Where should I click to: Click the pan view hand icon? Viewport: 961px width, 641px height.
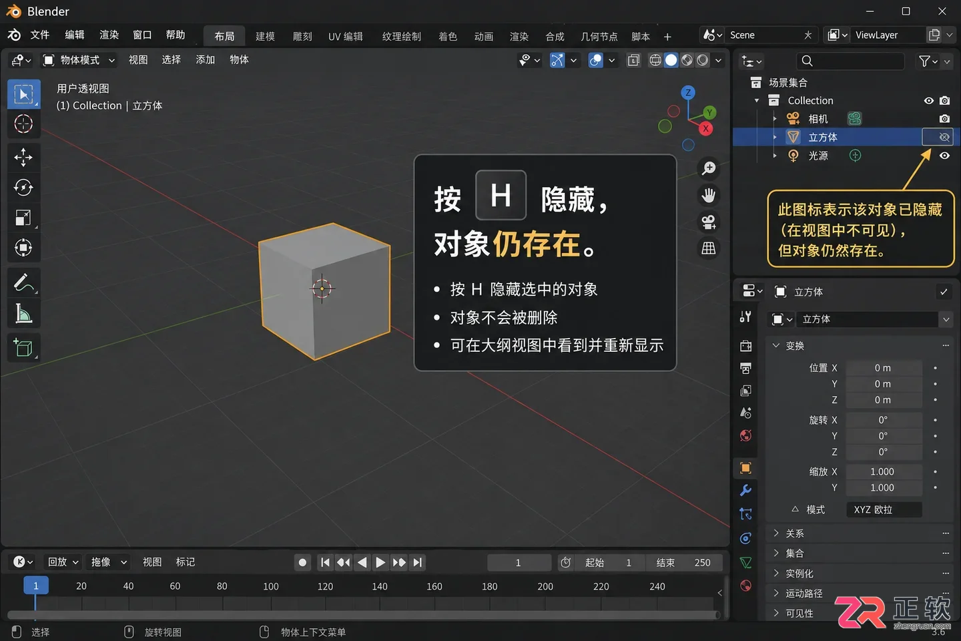point(709,195)
